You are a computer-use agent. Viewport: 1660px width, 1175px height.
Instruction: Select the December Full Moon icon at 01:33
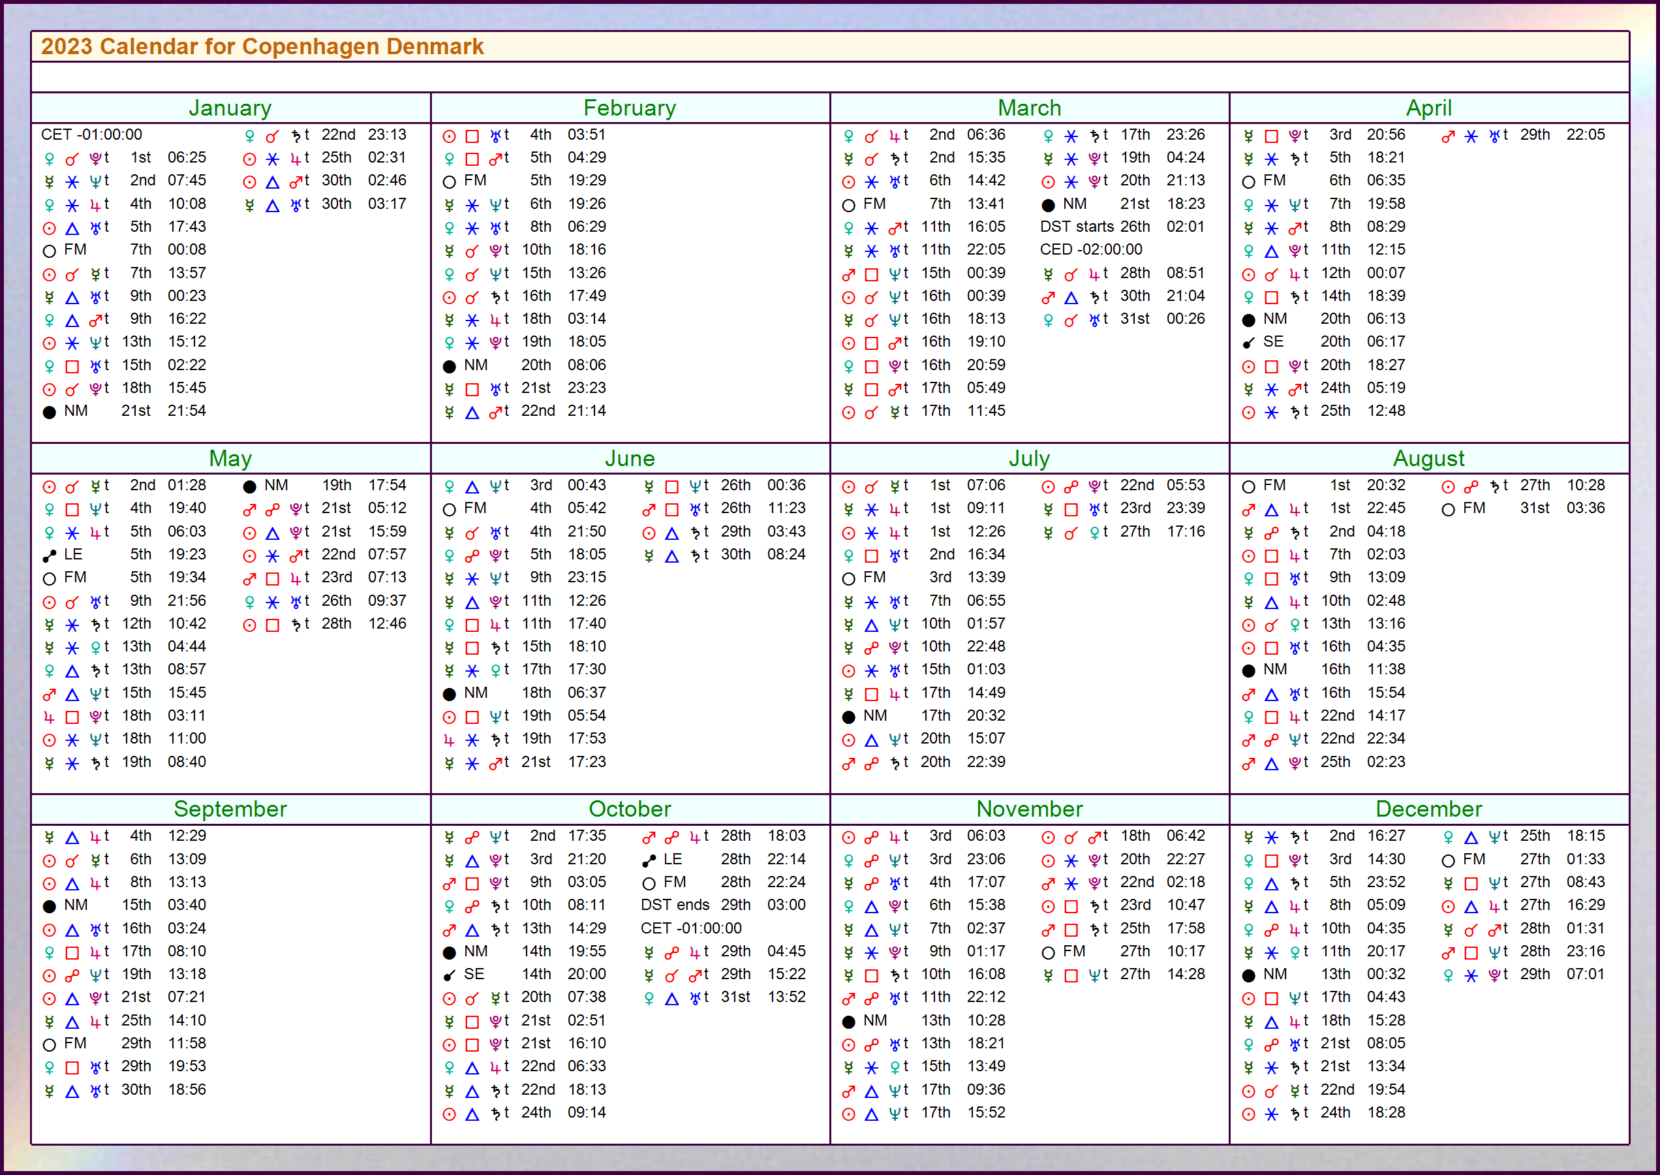[x=1448, y=860]
